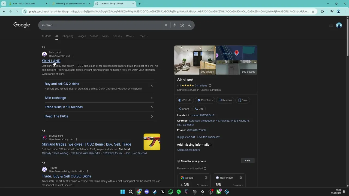Open the 31 reviews link
The width and height of the screenshot is (349, 196).
point(201,85)
